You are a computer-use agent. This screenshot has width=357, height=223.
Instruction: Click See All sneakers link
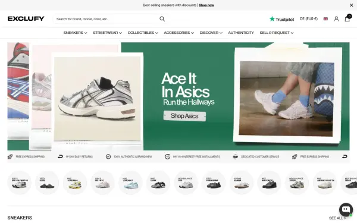click(337, 218)
